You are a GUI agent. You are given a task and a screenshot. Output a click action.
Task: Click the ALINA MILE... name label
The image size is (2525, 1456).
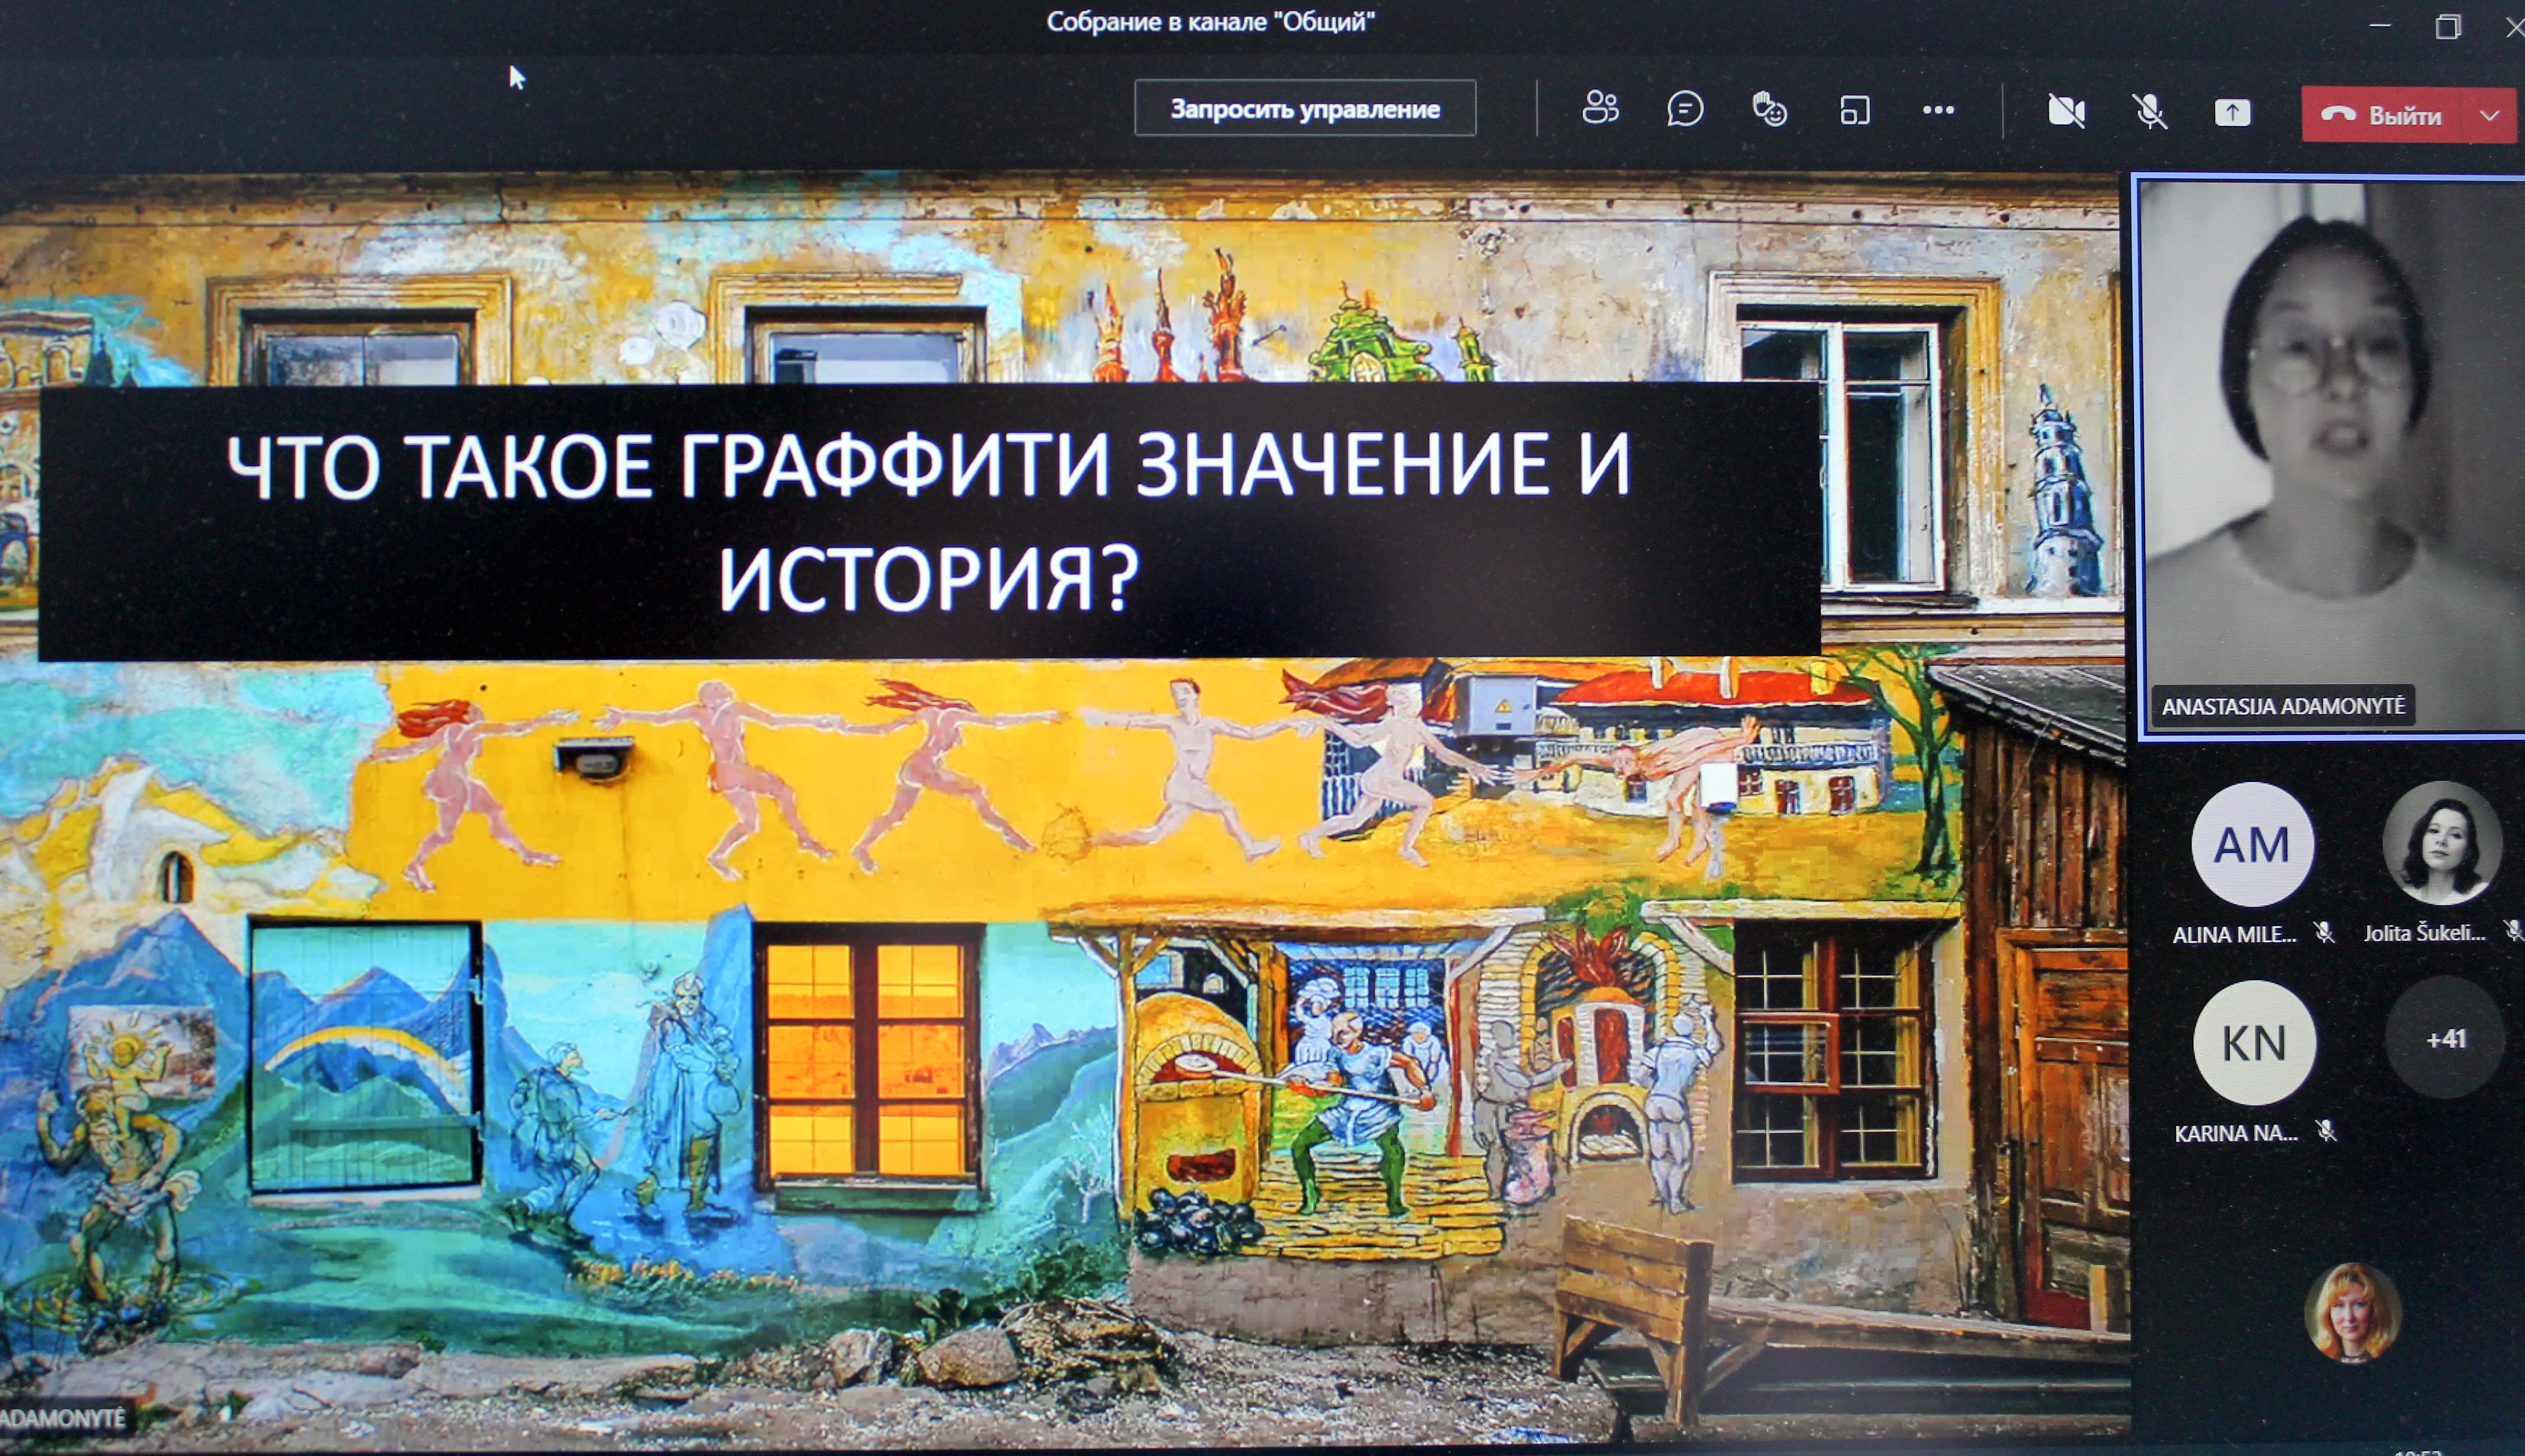(2234, 934)
